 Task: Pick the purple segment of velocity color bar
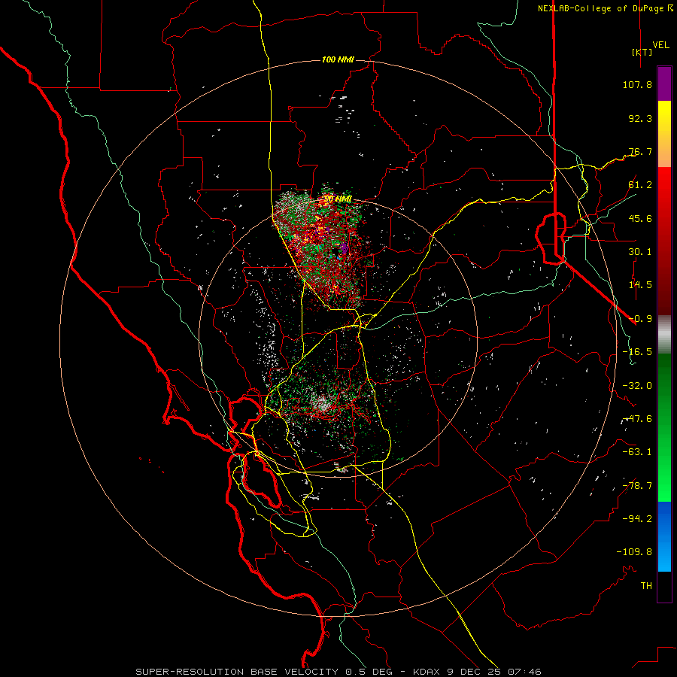tap(664, 83)
